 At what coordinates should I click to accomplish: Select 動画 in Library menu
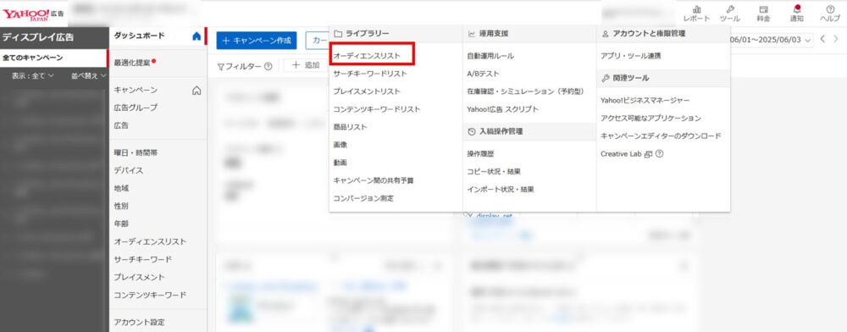coord(340,163)
